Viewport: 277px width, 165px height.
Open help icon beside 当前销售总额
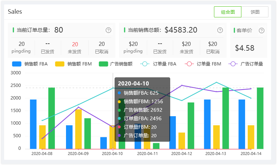tap(220, 30)
